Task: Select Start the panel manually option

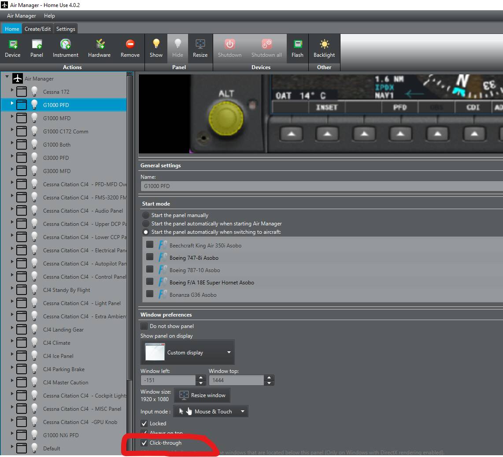Action: tap(145, 215)
